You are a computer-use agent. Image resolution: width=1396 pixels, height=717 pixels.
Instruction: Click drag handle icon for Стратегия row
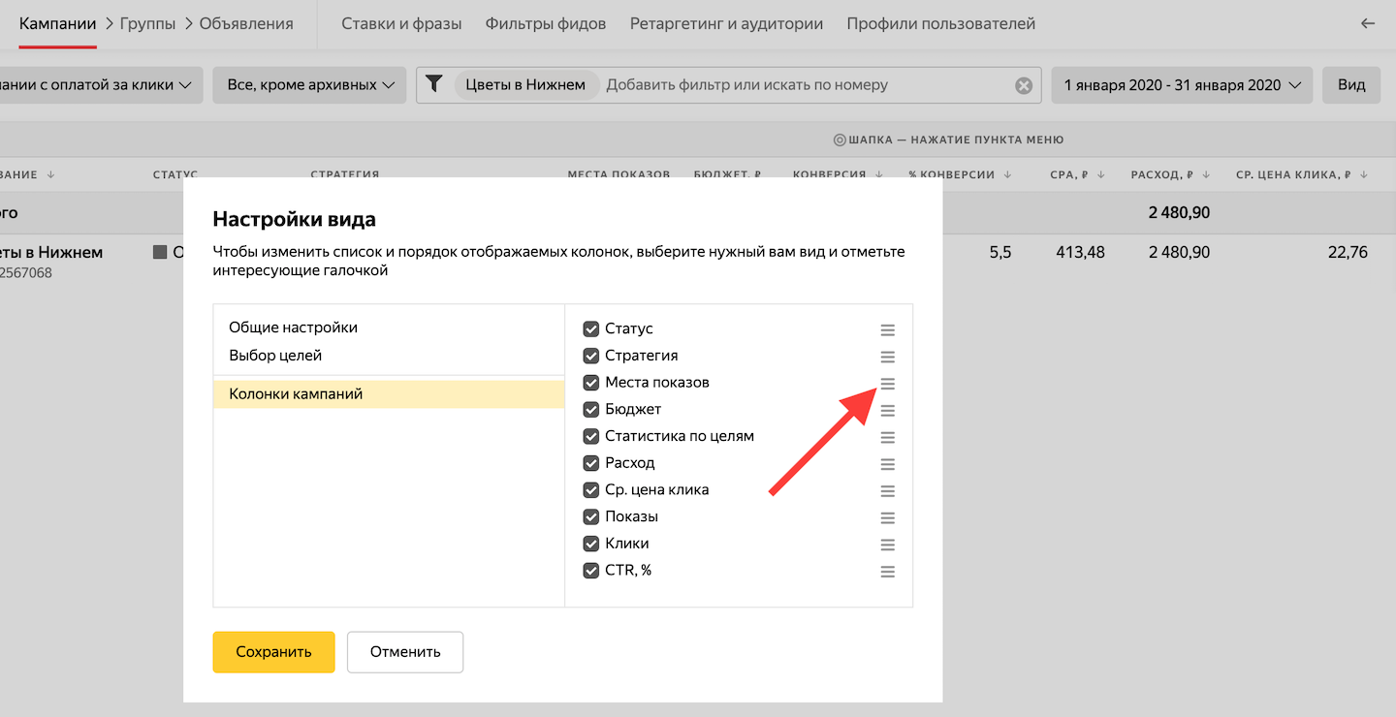tap(887, 357)
